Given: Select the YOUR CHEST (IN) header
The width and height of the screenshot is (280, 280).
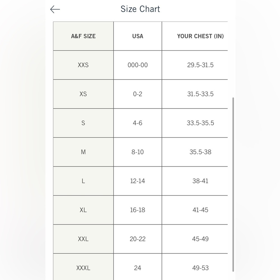Looking at the screenshot, I should (200, 36).
